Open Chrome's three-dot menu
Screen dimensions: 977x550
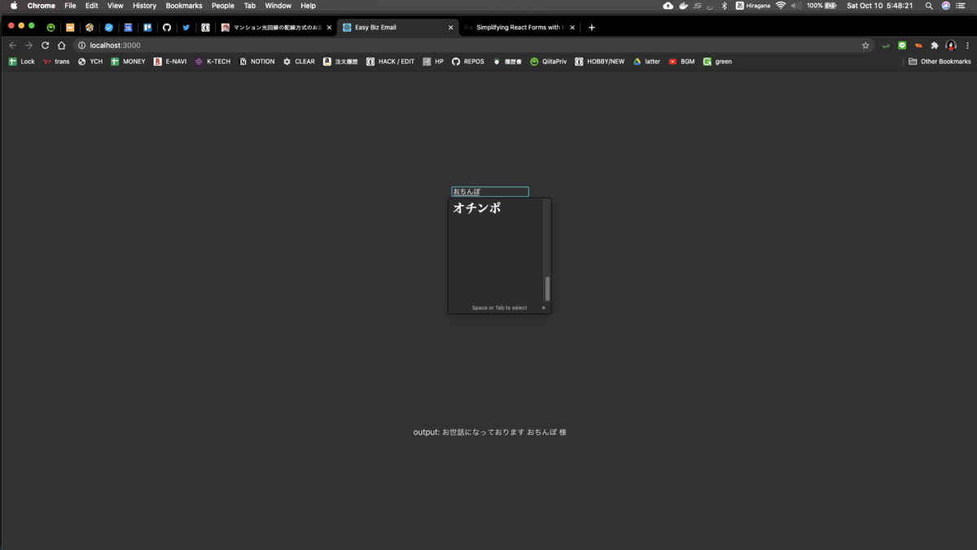coord(967,45)
